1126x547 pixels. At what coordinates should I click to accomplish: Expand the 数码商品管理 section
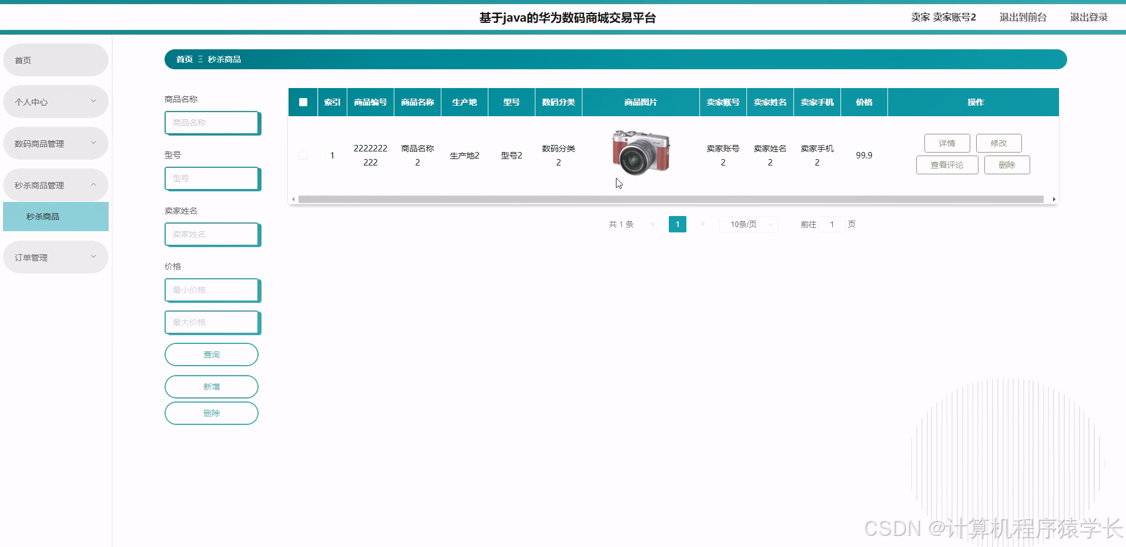[55, 143]
